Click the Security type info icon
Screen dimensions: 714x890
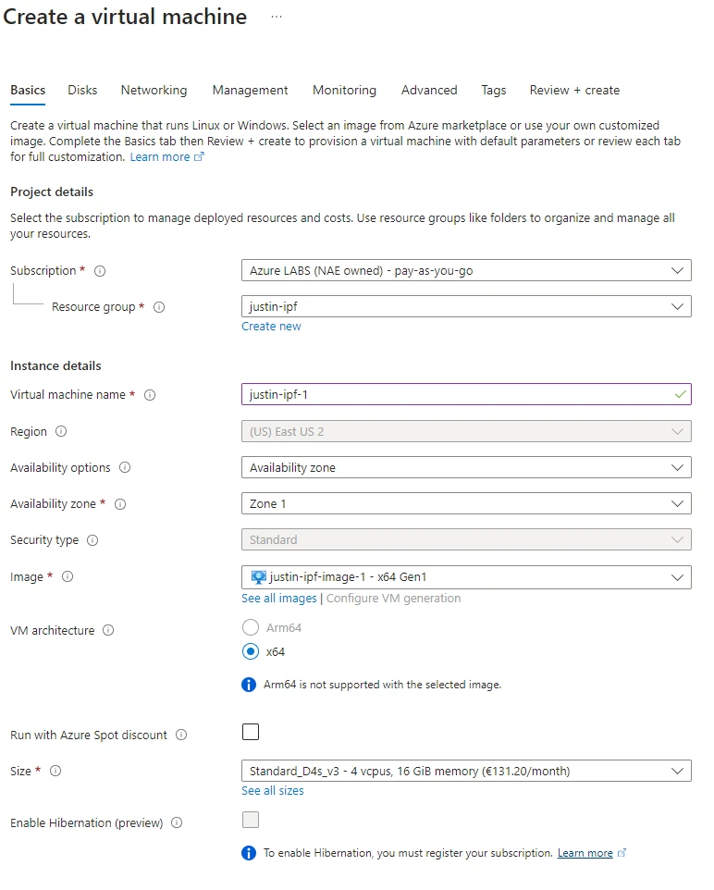pos(92,540)
